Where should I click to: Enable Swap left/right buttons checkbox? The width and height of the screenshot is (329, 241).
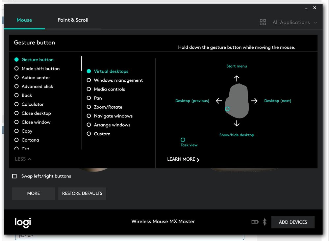coord(14,176)
